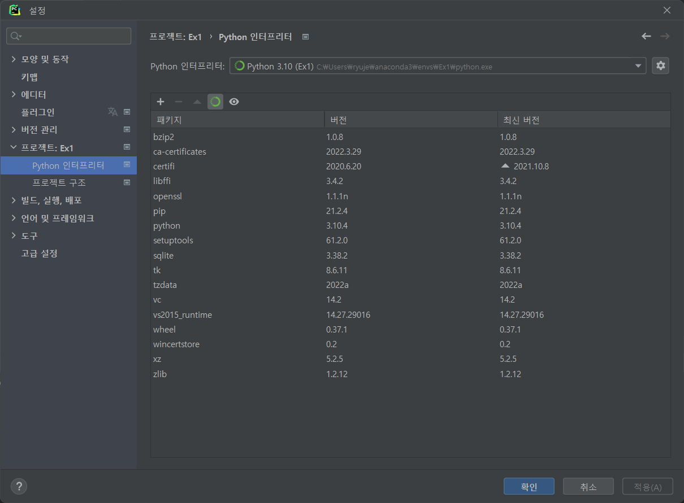Select the wincertstore package row
The height and width of the screenshot is (503, 684).
point(410,344)
